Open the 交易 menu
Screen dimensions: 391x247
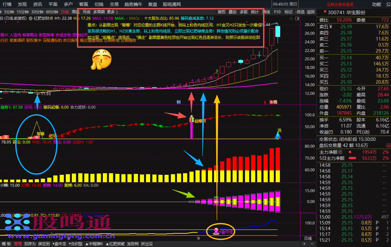tap(114, 4)
